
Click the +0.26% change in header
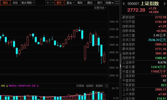click(x=154, y=12)
